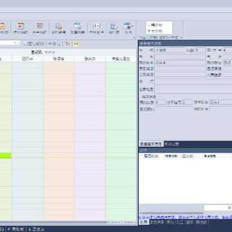The height and width of the screenshot is (232, 232).
Task: Toggle the yellow highlighted toolbar icon
Action: (76, 44)
